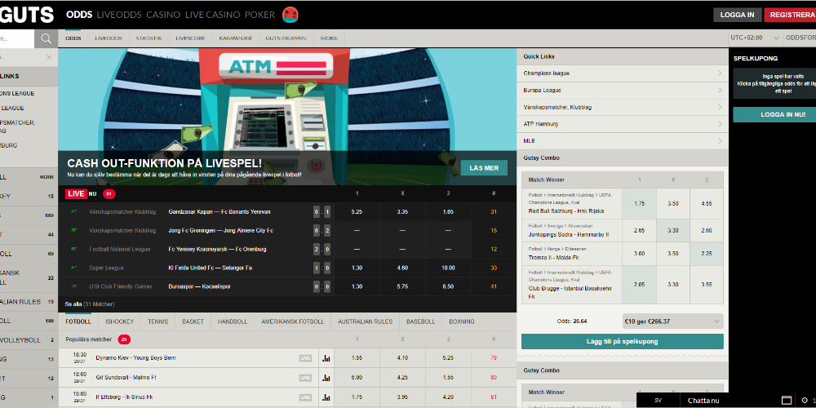Select the ISHOCKEY sport tab
The width and height of the screenshot is (816, 408).
click(x=120, y=322)
